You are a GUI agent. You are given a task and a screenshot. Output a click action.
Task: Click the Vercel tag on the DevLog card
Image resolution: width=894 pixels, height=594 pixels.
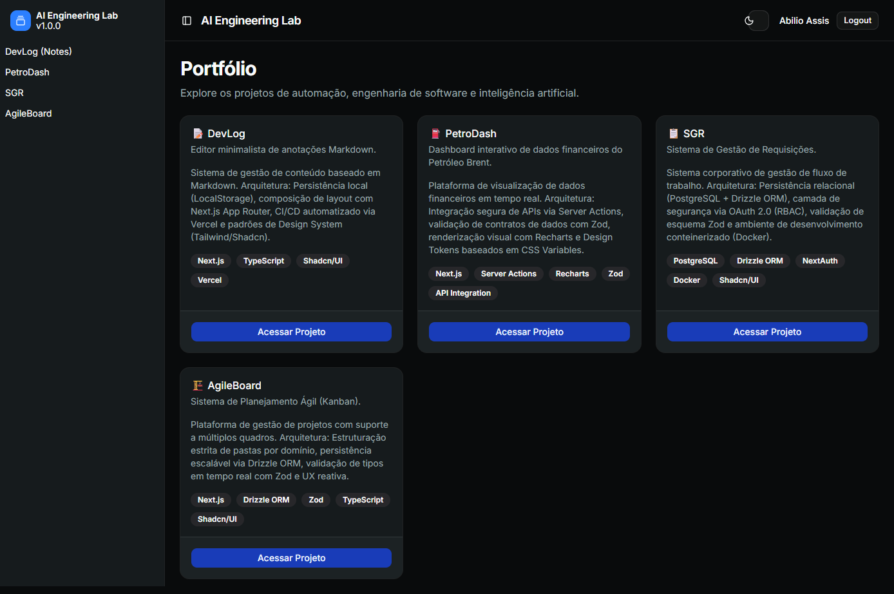point(209,280)
